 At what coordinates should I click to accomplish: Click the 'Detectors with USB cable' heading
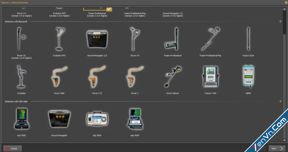16,102
